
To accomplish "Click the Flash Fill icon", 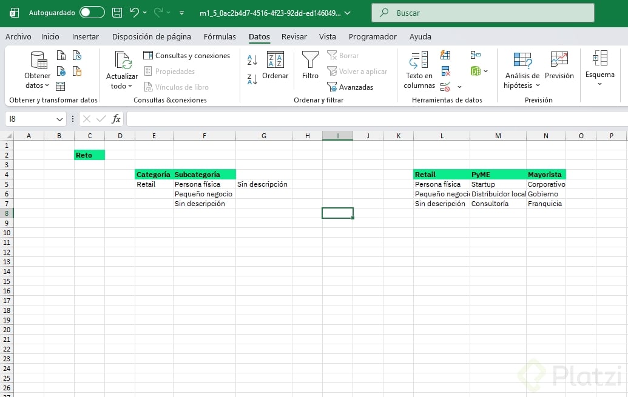I will pyautogui.click(x=446, y=55).
